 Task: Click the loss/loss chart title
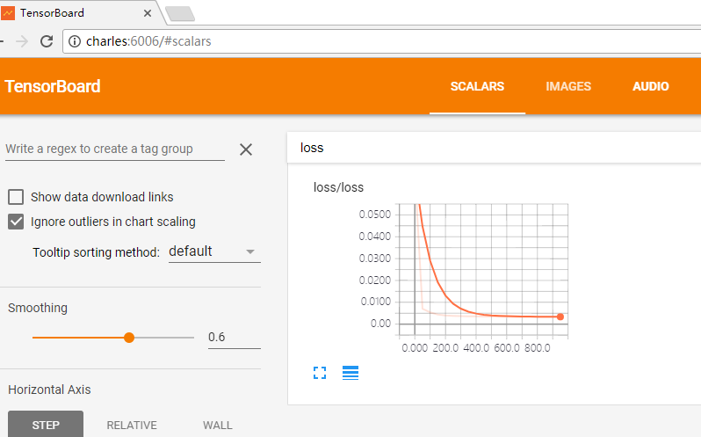click(x=338, y=187)
